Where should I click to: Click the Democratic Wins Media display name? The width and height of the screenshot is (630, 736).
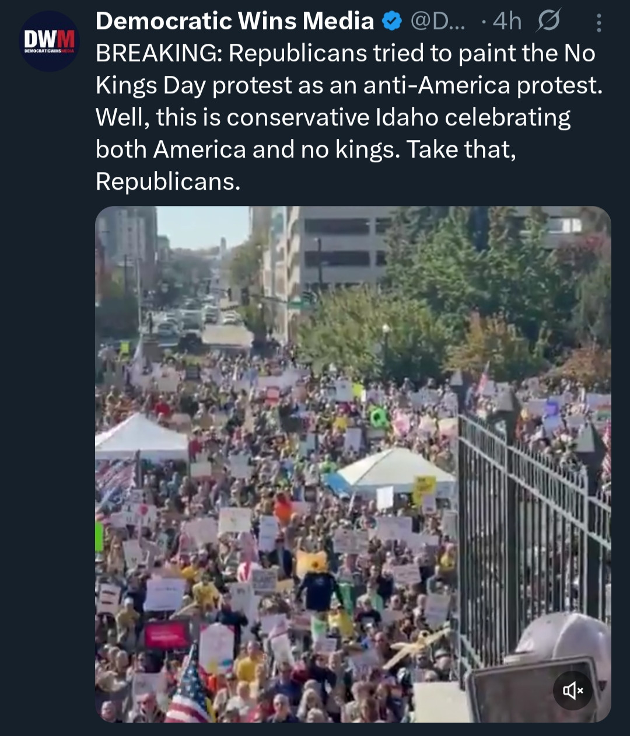(235, 22)
